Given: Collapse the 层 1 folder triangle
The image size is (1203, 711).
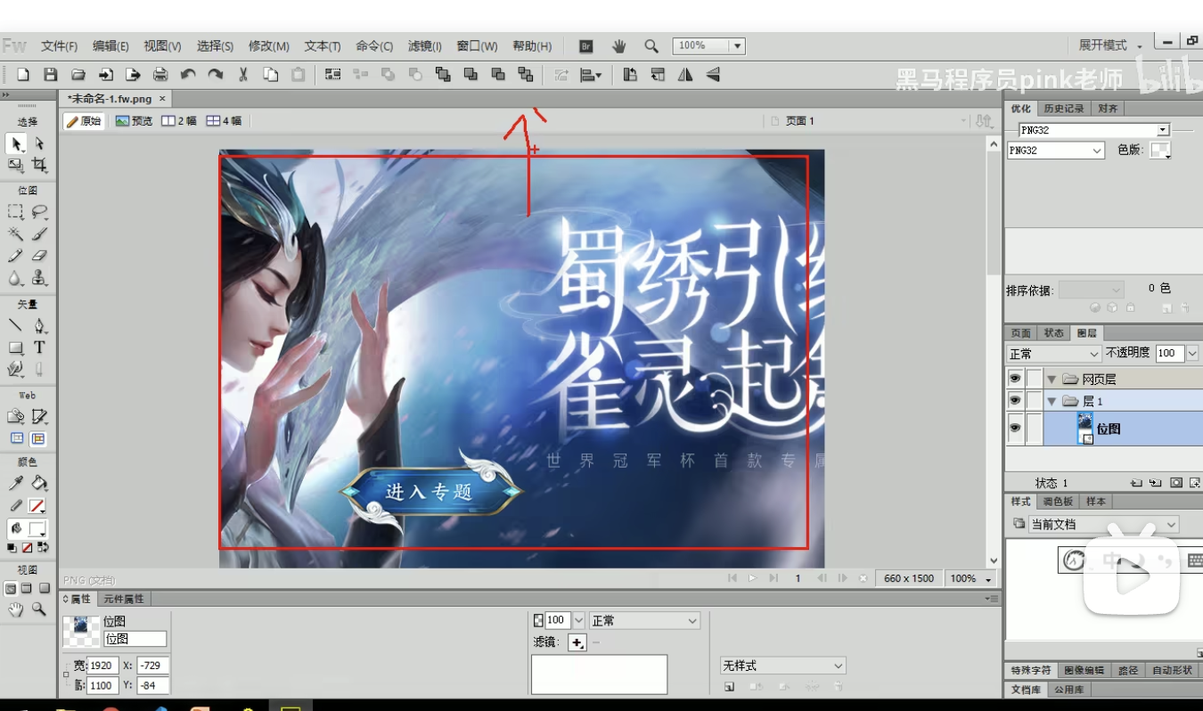Looking at the screenshot, I should [x=1052, y=402].
